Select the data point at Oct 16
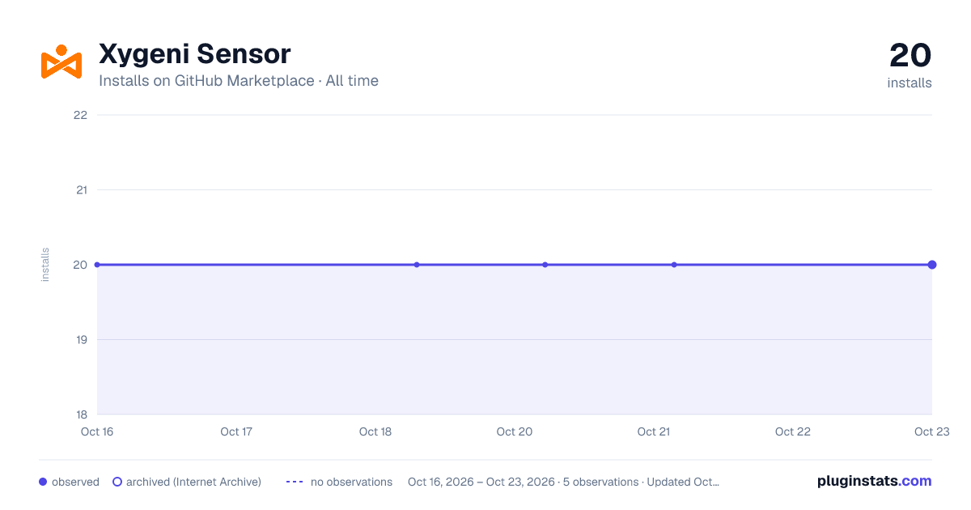971x510 pixels. 97,265
